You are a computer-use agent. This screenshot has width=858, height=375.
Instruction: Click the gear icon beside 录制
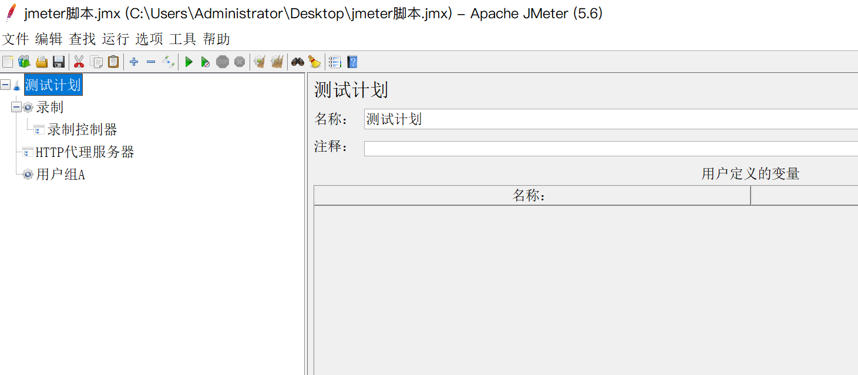(x=28, y=108)
